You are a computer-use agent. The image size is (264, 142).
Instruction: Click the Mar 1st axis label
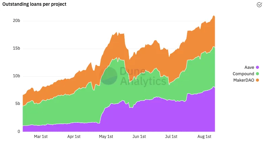[x=41, y=137]
